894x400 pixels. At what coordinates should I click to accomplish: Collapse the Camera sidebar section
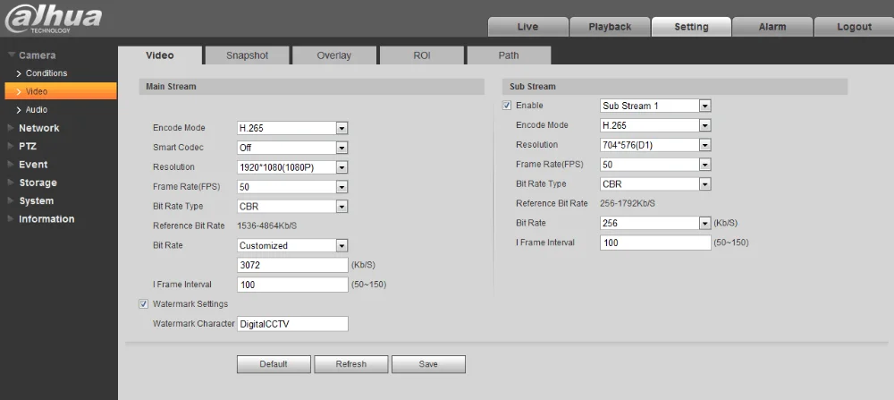point(37,55)
